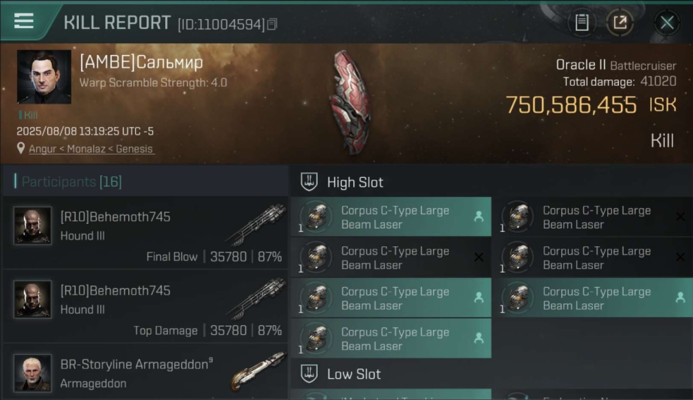The height and width of the screenshot is (400, 693).
Task: Click the Hound III ship icon for Top Damage
Action: 255,299
